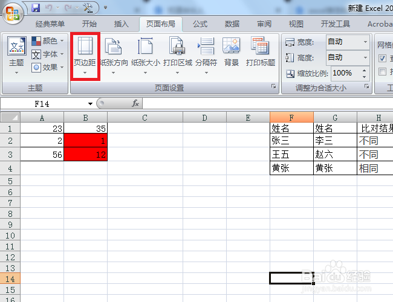
Task: Switch to 开发工具 Developer tab
Action: 336,24
